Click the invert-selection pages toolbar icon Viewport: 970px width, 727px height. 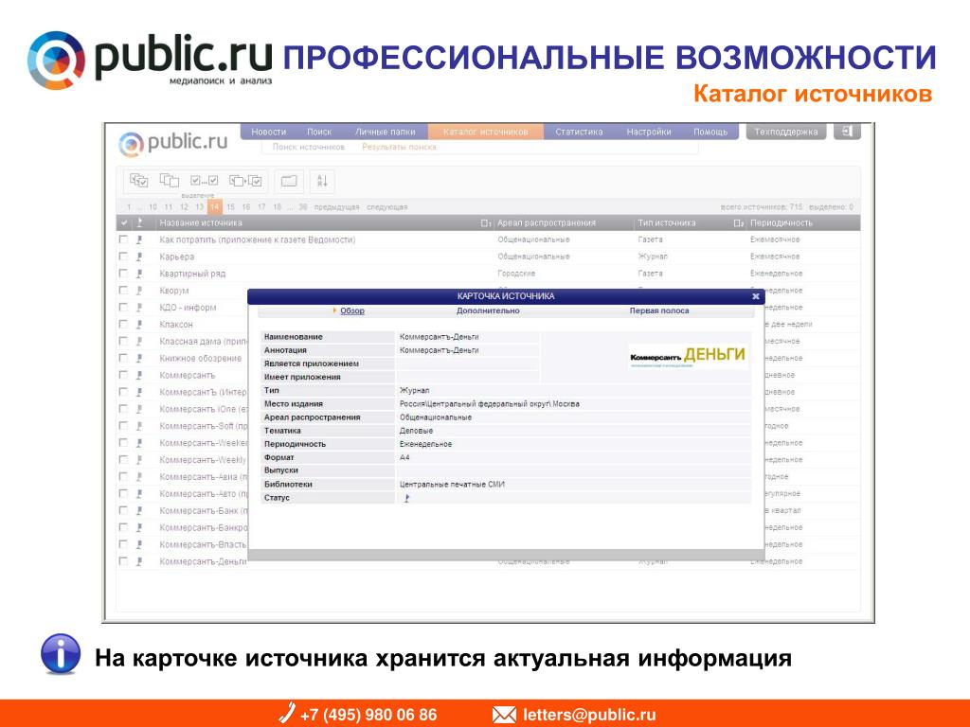tap(245, 181)
